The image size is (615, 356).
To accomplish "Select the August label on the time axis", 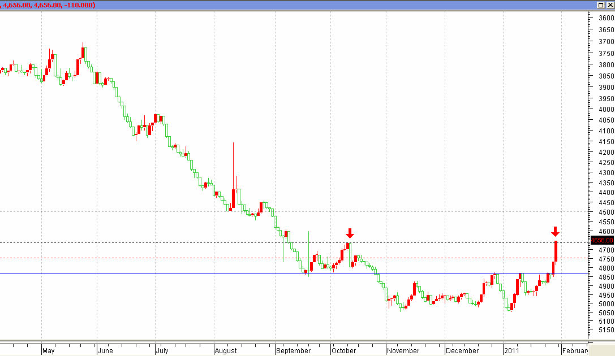I will point(226,350).
